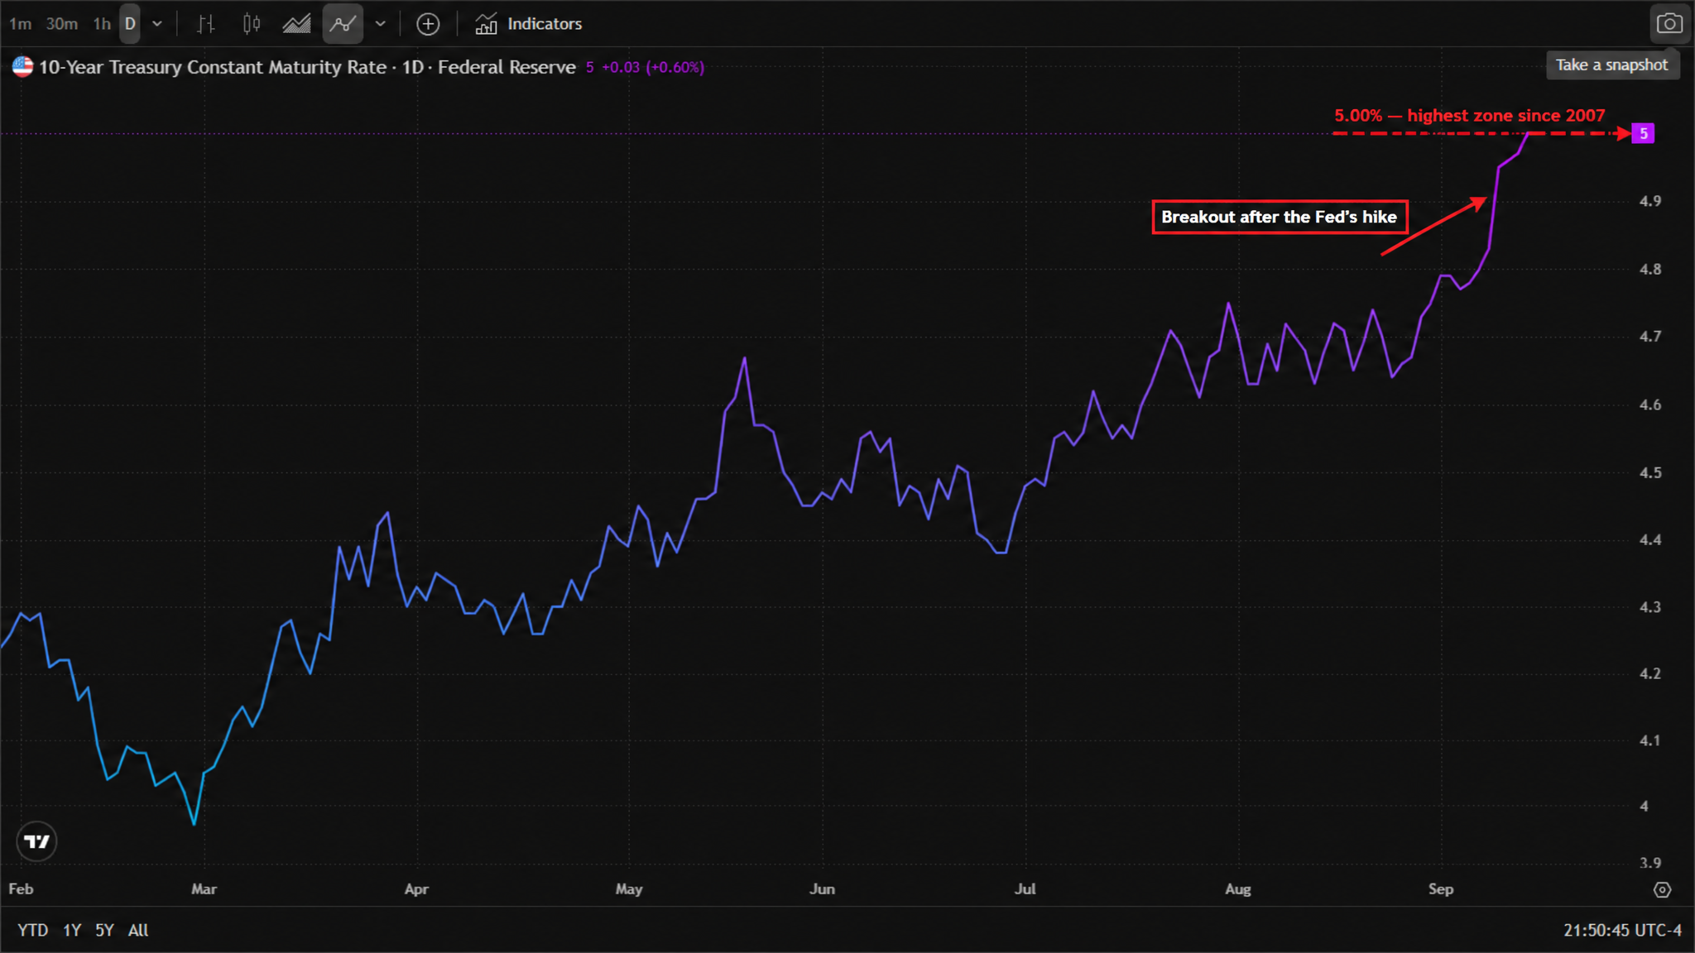Click the 3.9 price scale label

click(1649, 863)
